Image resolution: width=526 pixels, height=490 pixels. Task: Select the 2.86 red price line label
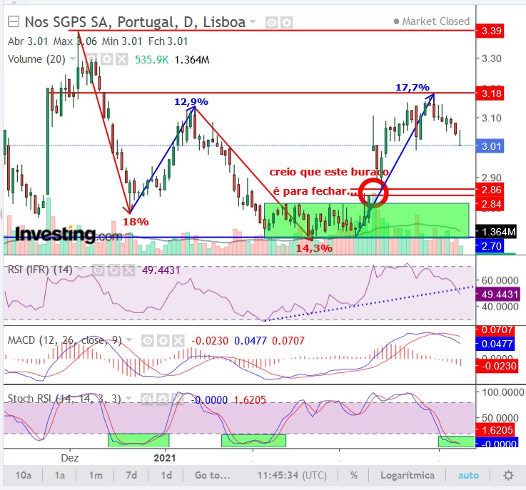pyautogui.click(x=490, y=190)
